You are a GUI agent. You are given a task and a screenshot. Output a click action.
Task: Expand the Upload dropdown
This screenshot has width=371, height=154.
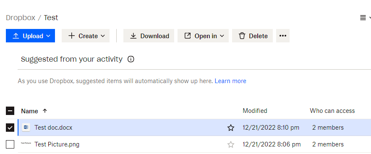(x=30, y=36)
